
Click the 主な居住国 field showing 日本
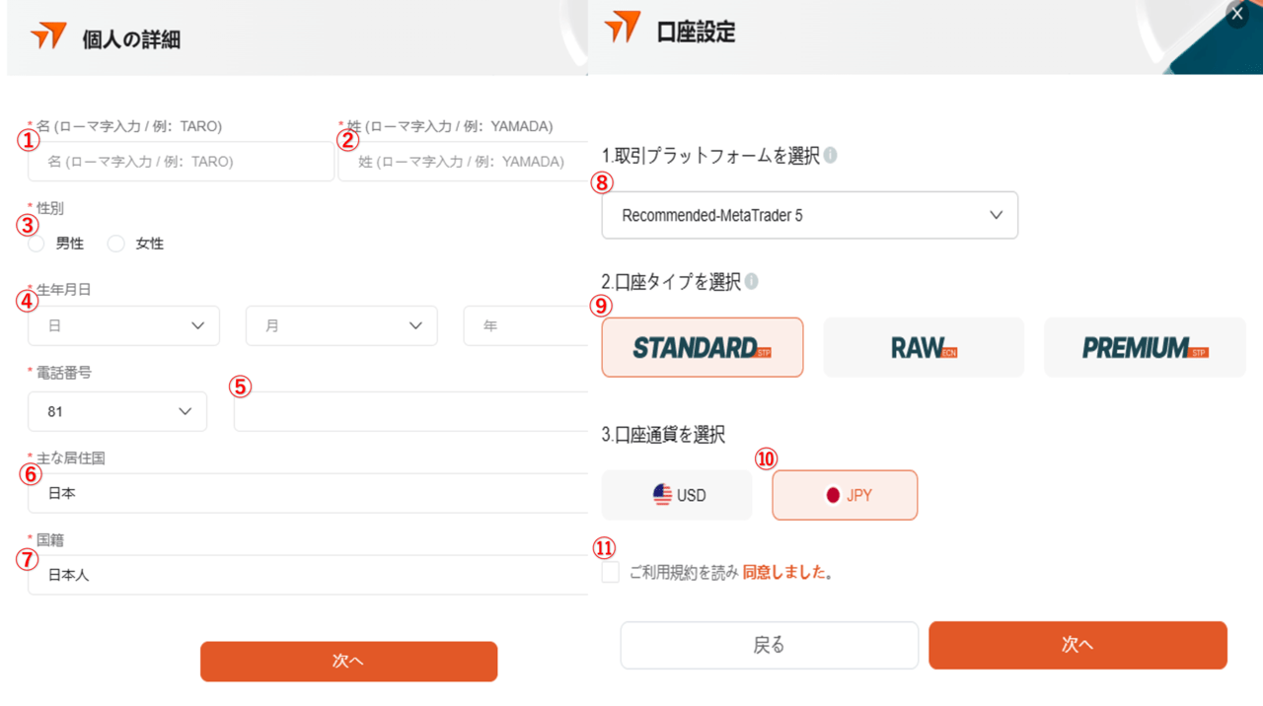point(309,493)
